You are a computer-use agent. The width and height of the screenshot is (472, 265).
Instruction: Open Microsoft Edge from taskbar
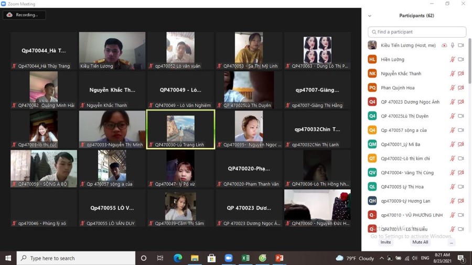click(x=178, y=258)
